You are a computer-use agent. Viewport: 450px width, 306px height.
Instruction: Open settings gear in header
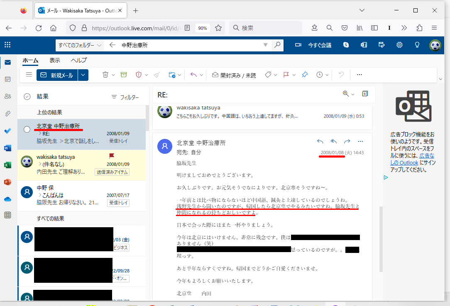coord(399,45)
